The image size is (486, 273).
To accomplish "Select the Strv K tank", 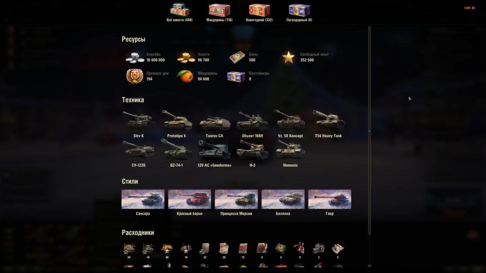I will 139,124.
